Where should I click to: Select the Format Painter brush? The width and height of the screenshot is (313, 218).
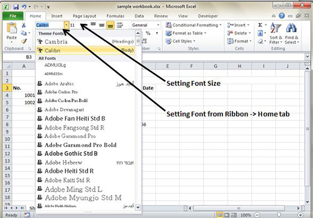point(24,41)
